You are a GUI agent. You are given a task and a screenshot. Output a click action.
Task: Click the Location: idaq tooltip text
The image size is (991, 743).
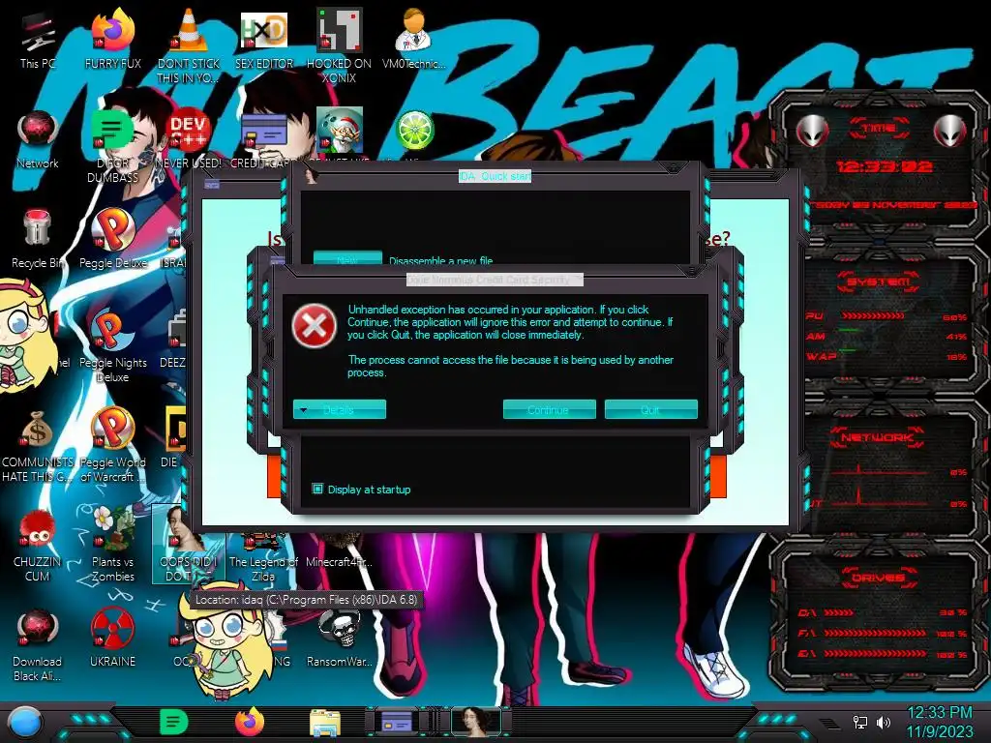coord(307,600)
